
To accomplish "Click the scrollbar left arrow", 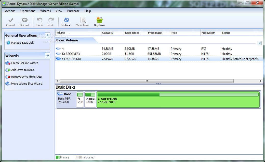I will click(57, 81).
